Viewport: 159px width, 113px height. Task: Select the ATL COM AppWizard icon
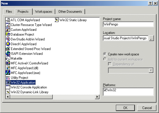8,20
